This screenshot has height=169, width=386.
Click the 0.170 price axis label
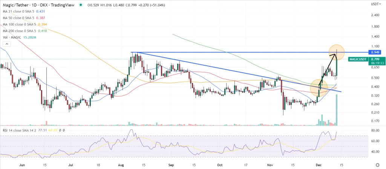tap(375, 121)
